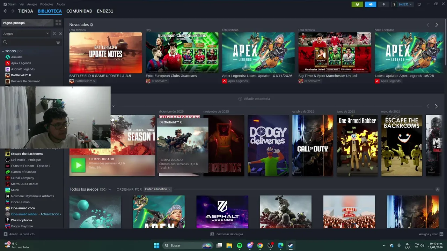Open Novedades settings gear

[x=92, y=25]
